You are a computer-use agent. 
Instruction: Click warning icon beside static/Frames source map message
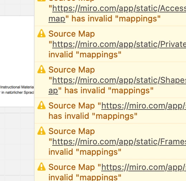[x=41, y=131]
